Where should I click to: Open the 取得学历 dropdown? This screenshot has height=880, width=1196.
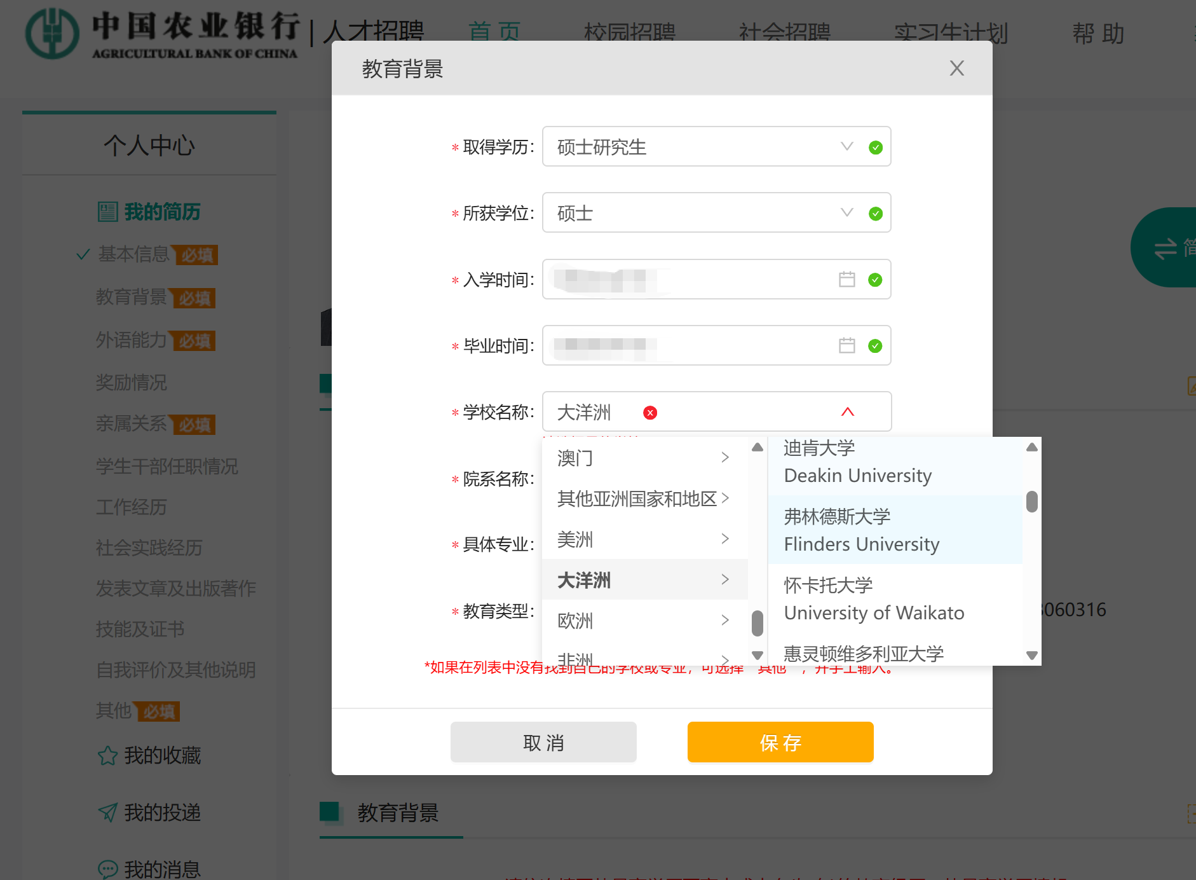click(846, 146)
